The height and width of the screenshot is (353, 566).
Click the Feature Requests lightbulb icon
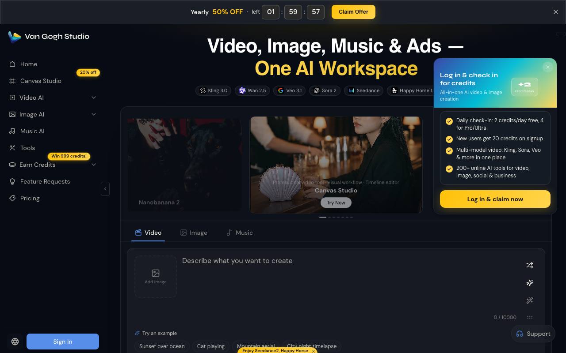click(x=12, y=181)
